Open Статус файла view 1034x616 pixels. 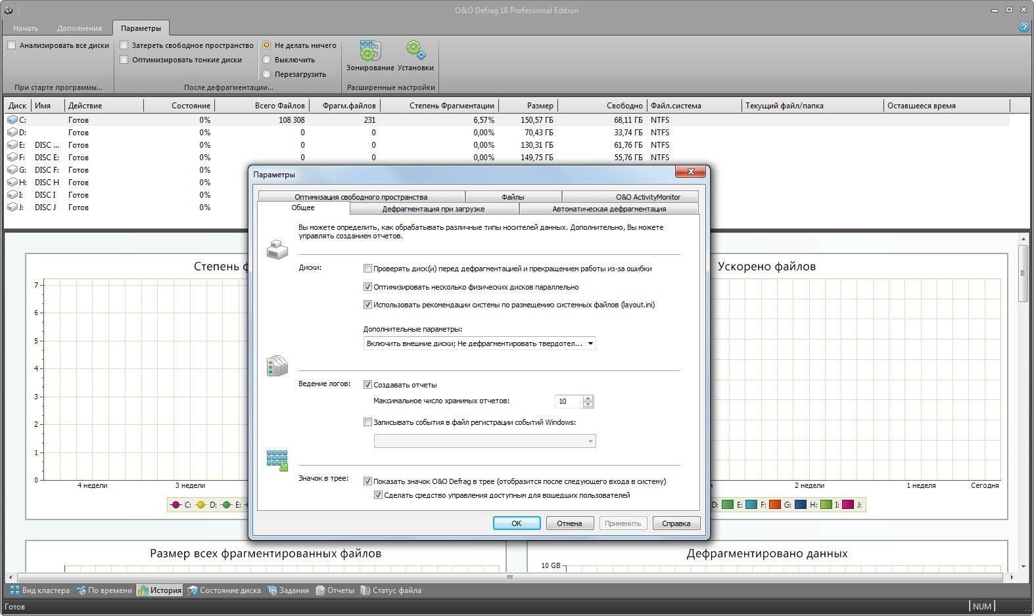pyautogui.click(x=390, y=590)
